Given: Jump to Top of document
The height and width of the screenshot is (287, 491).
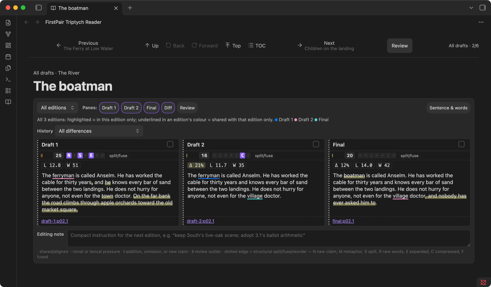Looking at the screenshot, I should pos(233,46).
